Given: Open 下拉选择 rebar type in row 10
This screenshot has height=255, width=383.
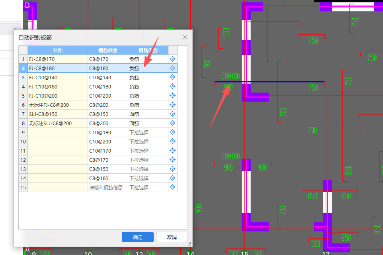Looking at the screenshot, I should (x=148, y=141).
